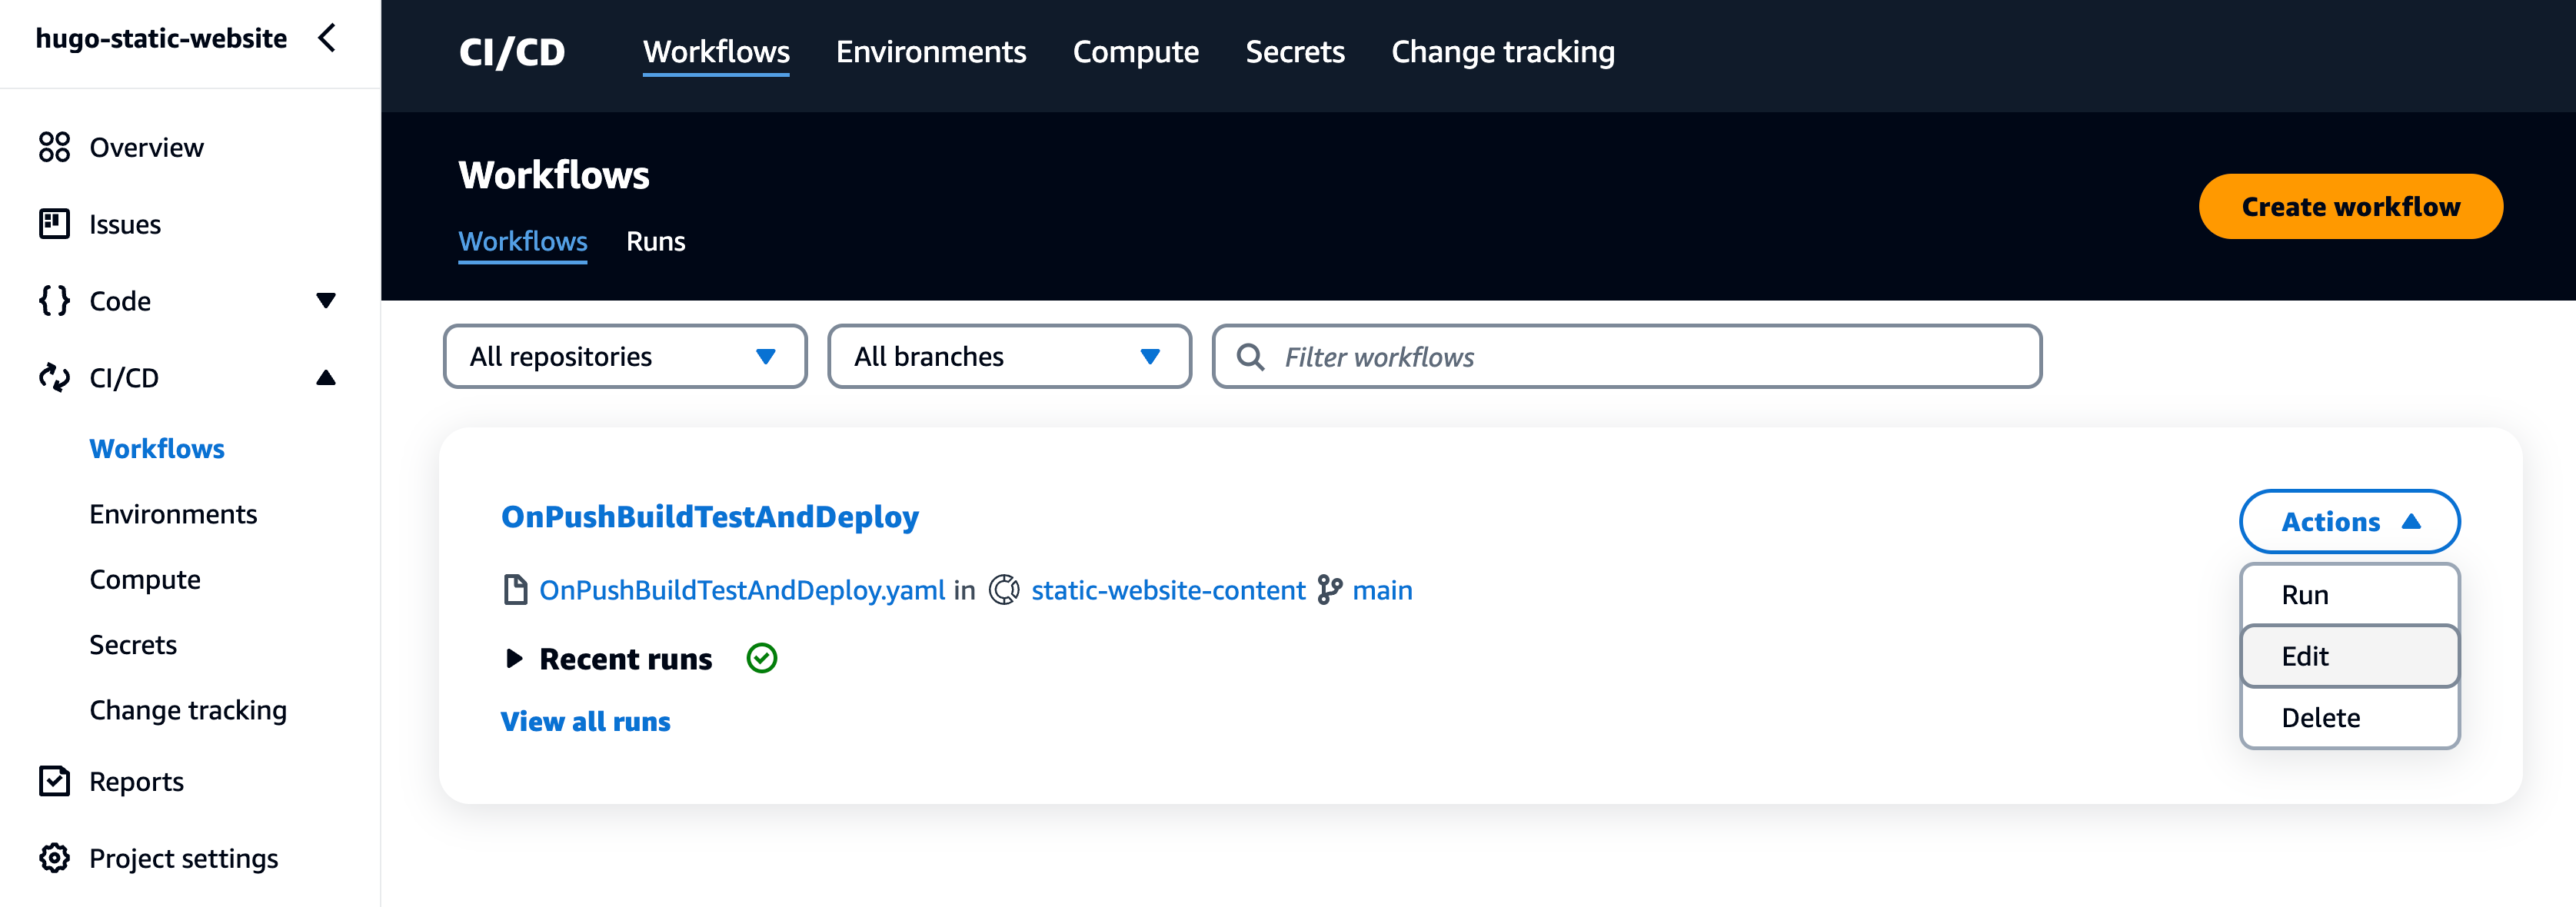Screen dimensions: 2576x907
Task: Select the Reports icon in sidebar
Action: [x=55, y=781]
